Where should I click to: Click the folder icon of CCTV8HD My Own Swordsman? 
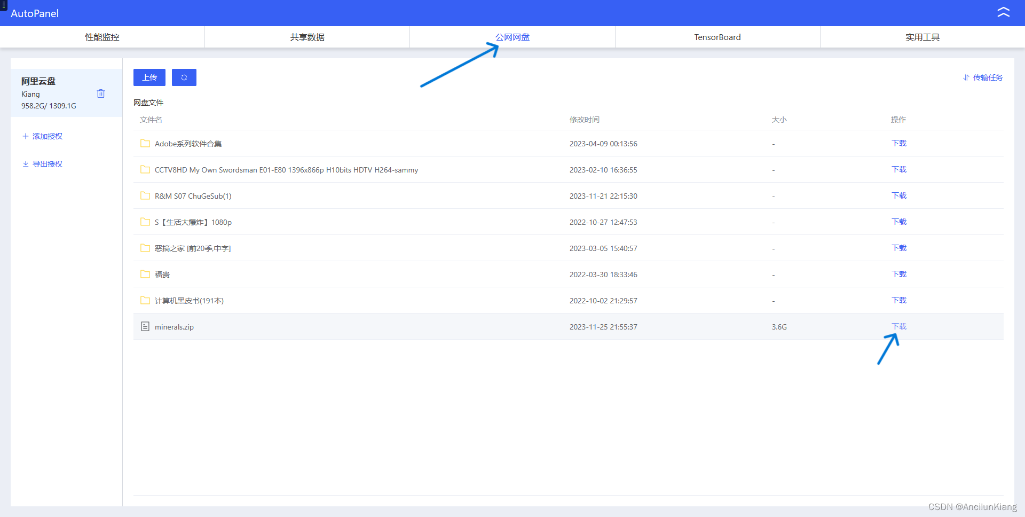pyautogui.click(x=145, y=169)
